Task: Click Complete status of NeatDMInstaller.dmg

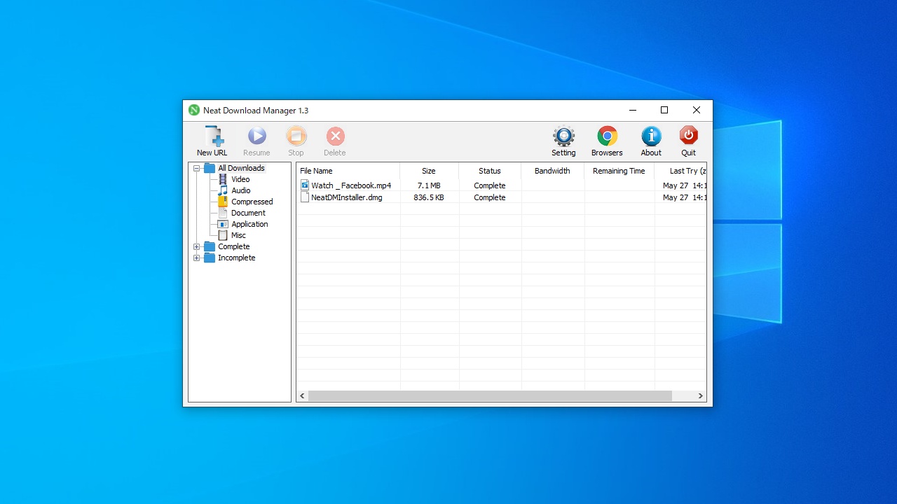Action: click(x=490, y=197)
